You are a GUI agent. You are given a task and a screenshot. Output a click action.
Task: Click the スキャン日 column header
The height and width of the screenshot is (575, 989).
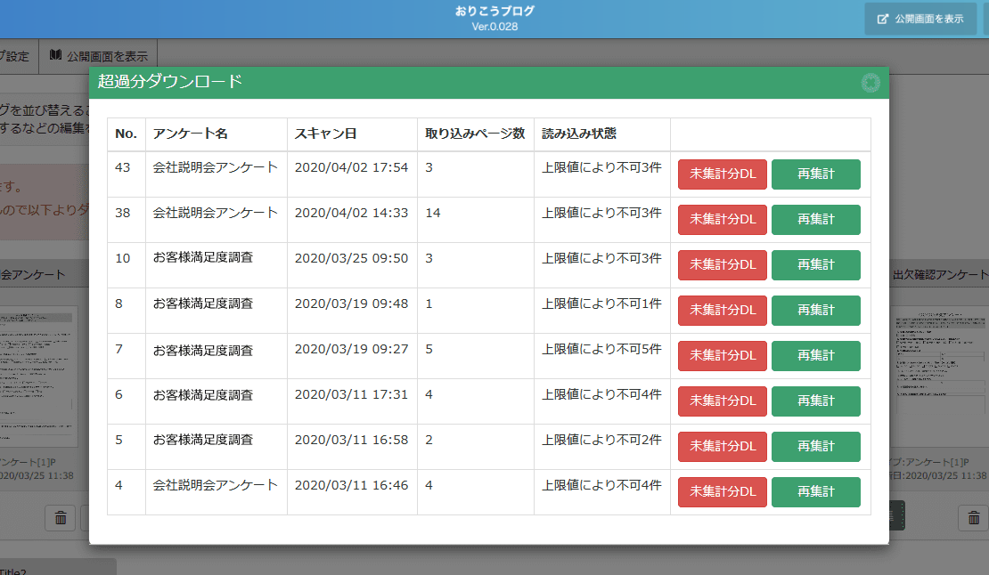326,134
